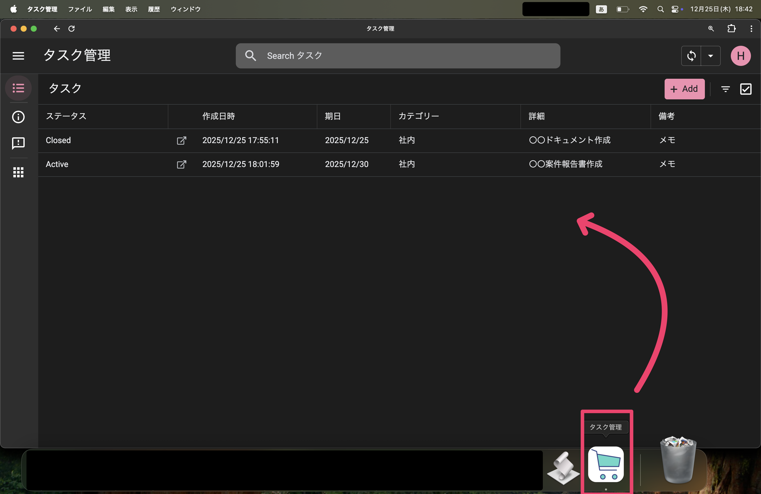
Task: Toggle the multi-select checkbox icon
Action: click(x=746, y=89)
